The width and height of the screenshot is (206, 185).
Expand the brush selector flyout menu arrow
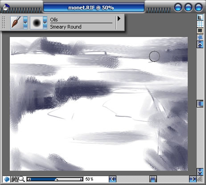pyautogui.click(x=119, y=19)
